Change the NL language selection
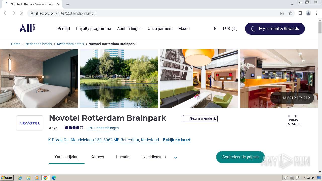Screen dimensions: 322x181 (x=216, y=28)
